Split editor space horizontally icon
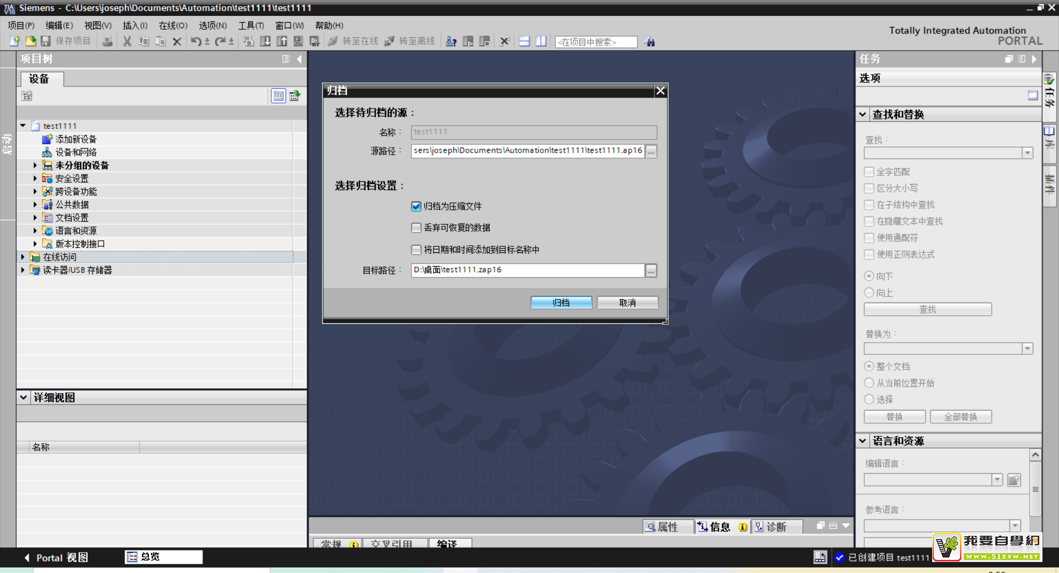The width and height of the screenshot is (1059, 573). tap(525, 41)
